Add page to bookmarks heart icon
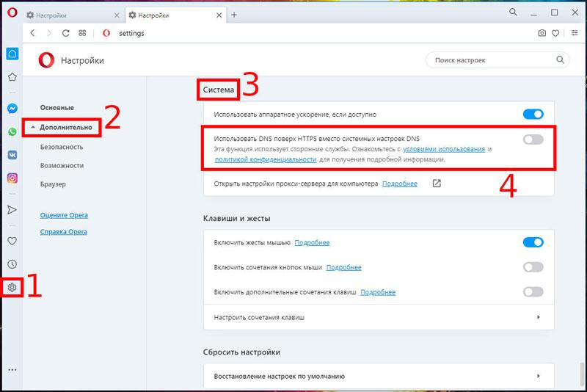Image resolution: width=587 pixels, height=392 pixels. tap(555, 33)
